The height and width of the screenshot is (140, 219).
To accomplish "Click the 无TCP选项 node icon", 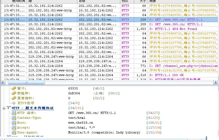I will tap(14, 103).
